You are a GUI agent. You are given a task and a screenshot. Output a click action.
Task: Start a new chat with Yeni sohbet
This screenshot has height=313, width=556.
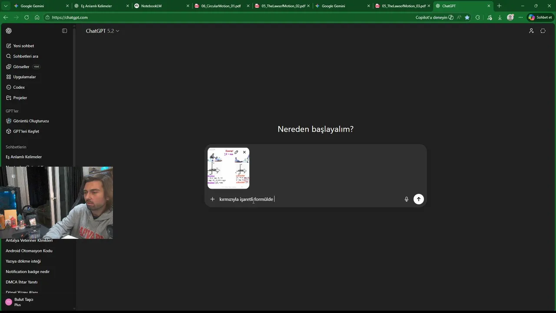click(x=23, y=46)
